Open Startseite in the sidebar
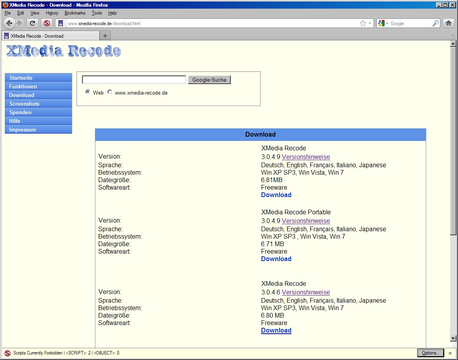Image resolution: width=458 pixels, height=360 pixels. coord(38,78)
